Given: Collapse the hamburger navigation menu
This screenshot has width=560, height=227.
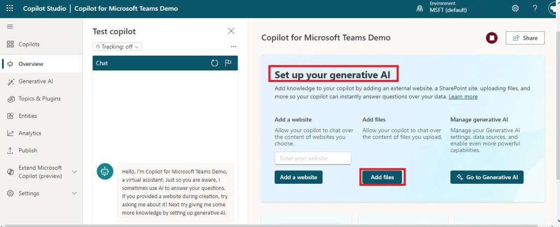Looking at the screenshot, I should tap(10, 27).
